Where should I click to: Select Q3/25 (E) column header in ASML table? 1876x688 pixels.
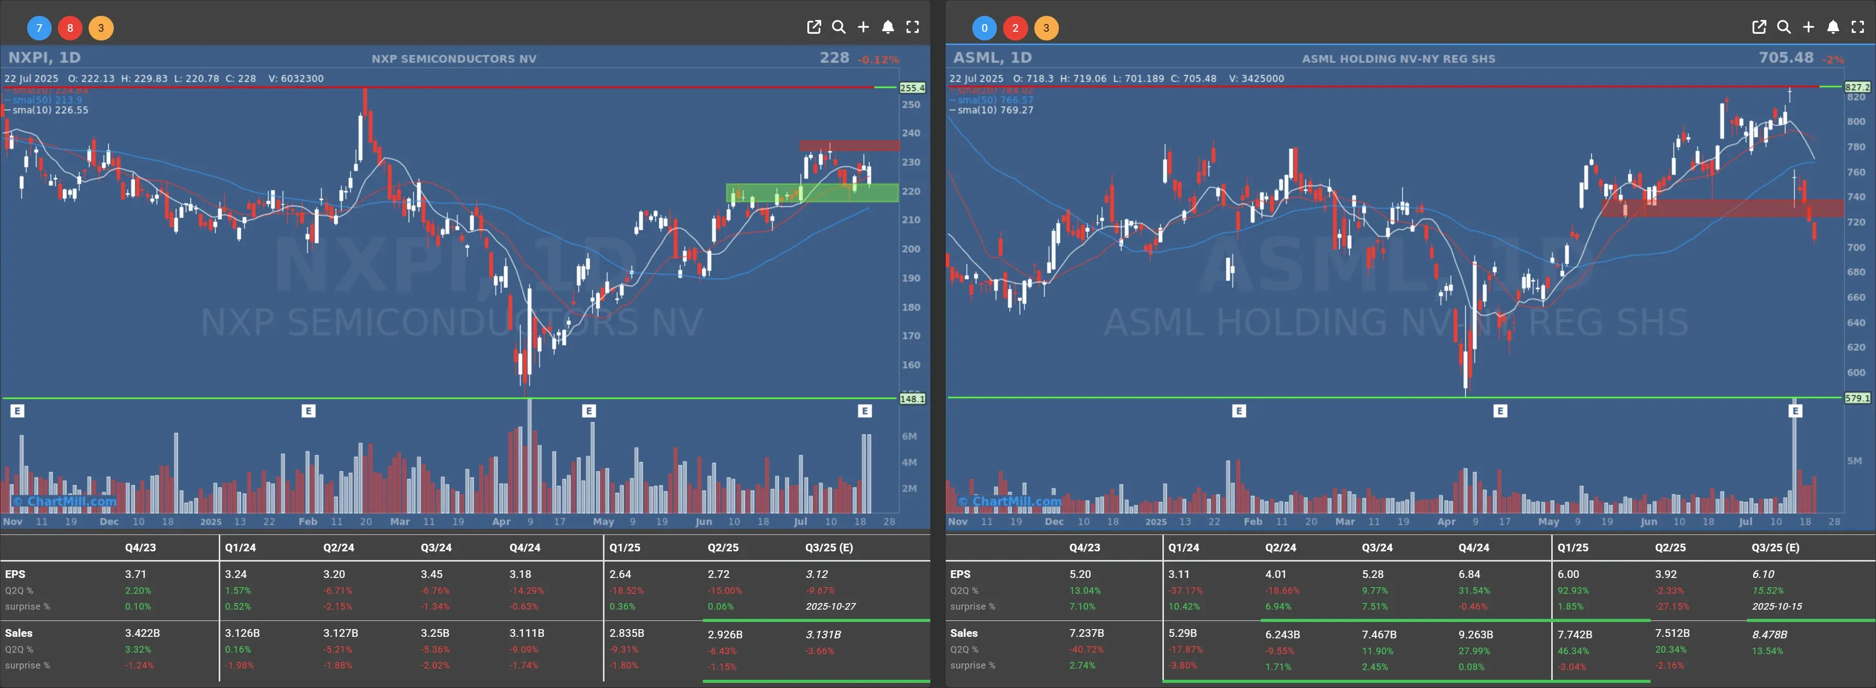coord(1776,548)
